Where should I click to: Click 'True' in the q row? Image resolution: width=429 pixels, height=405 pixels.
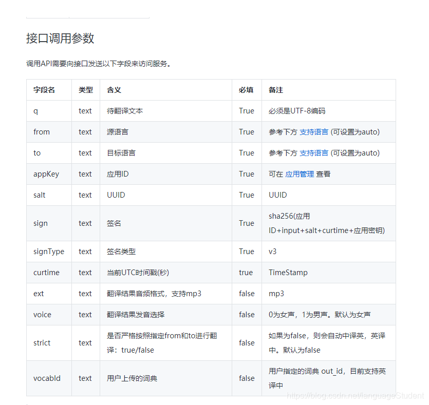[247, 111]
